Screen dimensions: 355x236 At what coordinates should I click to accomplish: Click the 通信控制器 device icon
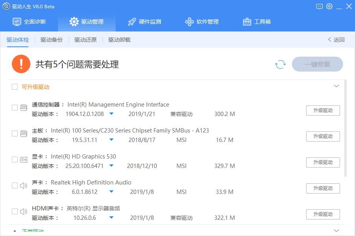pos(22,107)
